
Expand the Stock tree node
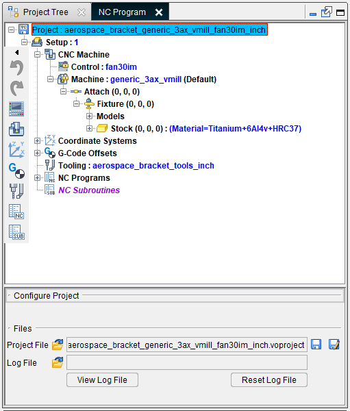point(89,129)
